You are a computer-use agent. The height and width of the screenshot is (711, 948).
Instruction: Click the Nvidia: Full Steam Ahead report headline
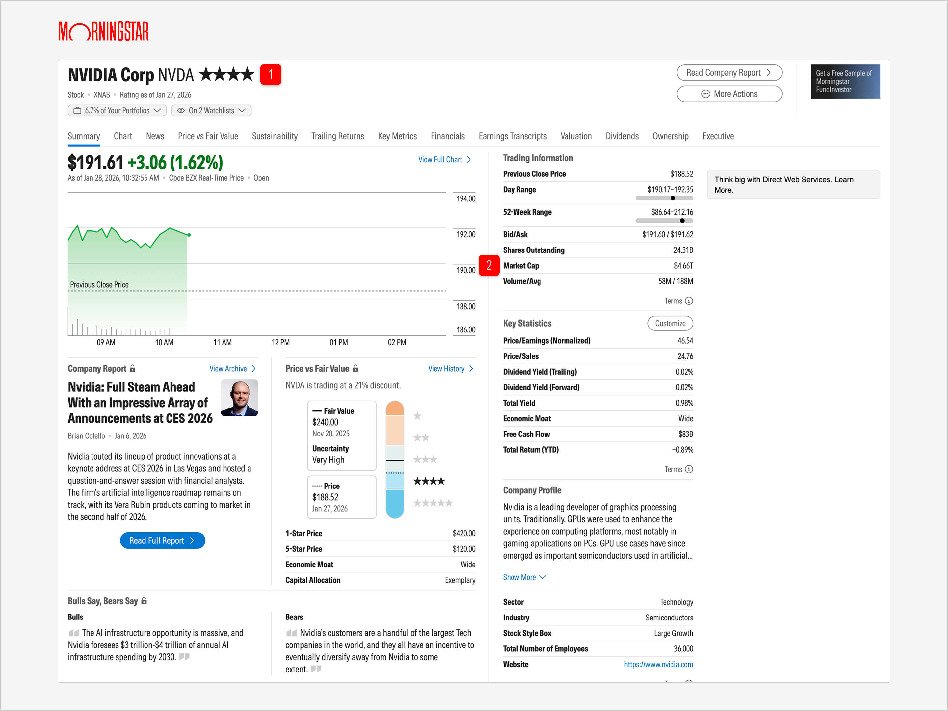click(x=140, y=403)
